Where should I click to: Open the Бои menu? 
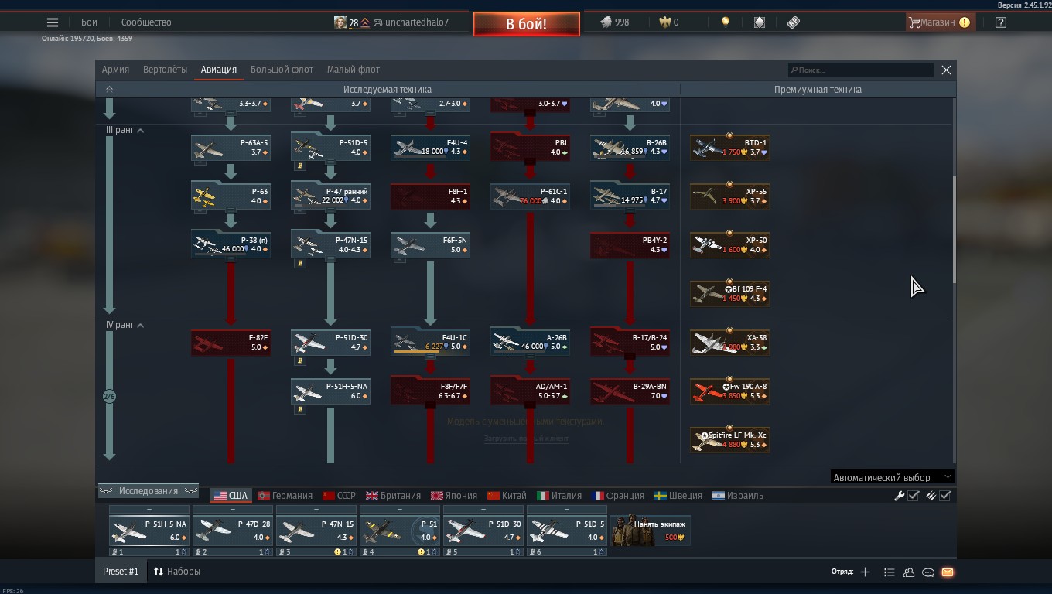coord(90,22)
